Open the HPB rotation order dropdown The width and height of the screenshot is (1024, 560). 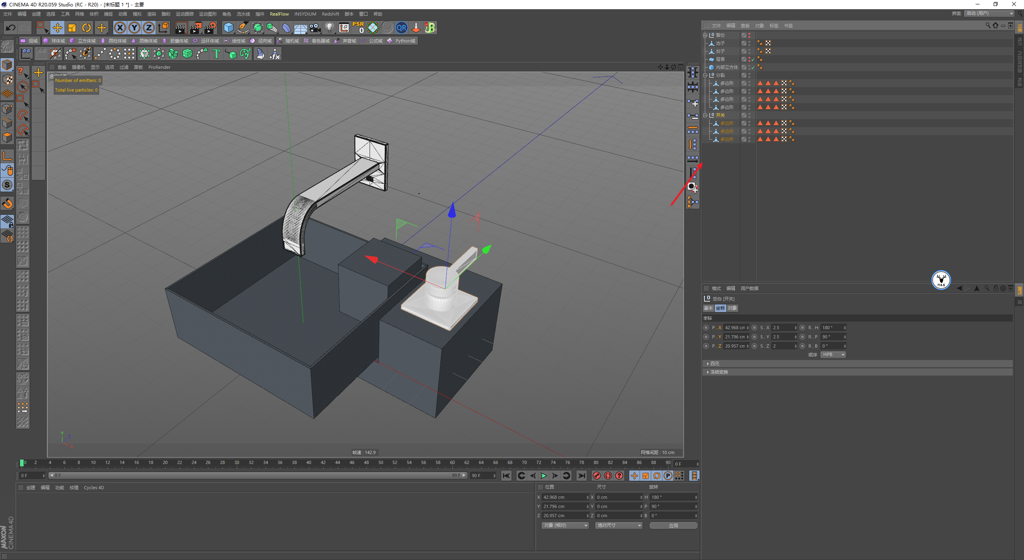(833, 355)
